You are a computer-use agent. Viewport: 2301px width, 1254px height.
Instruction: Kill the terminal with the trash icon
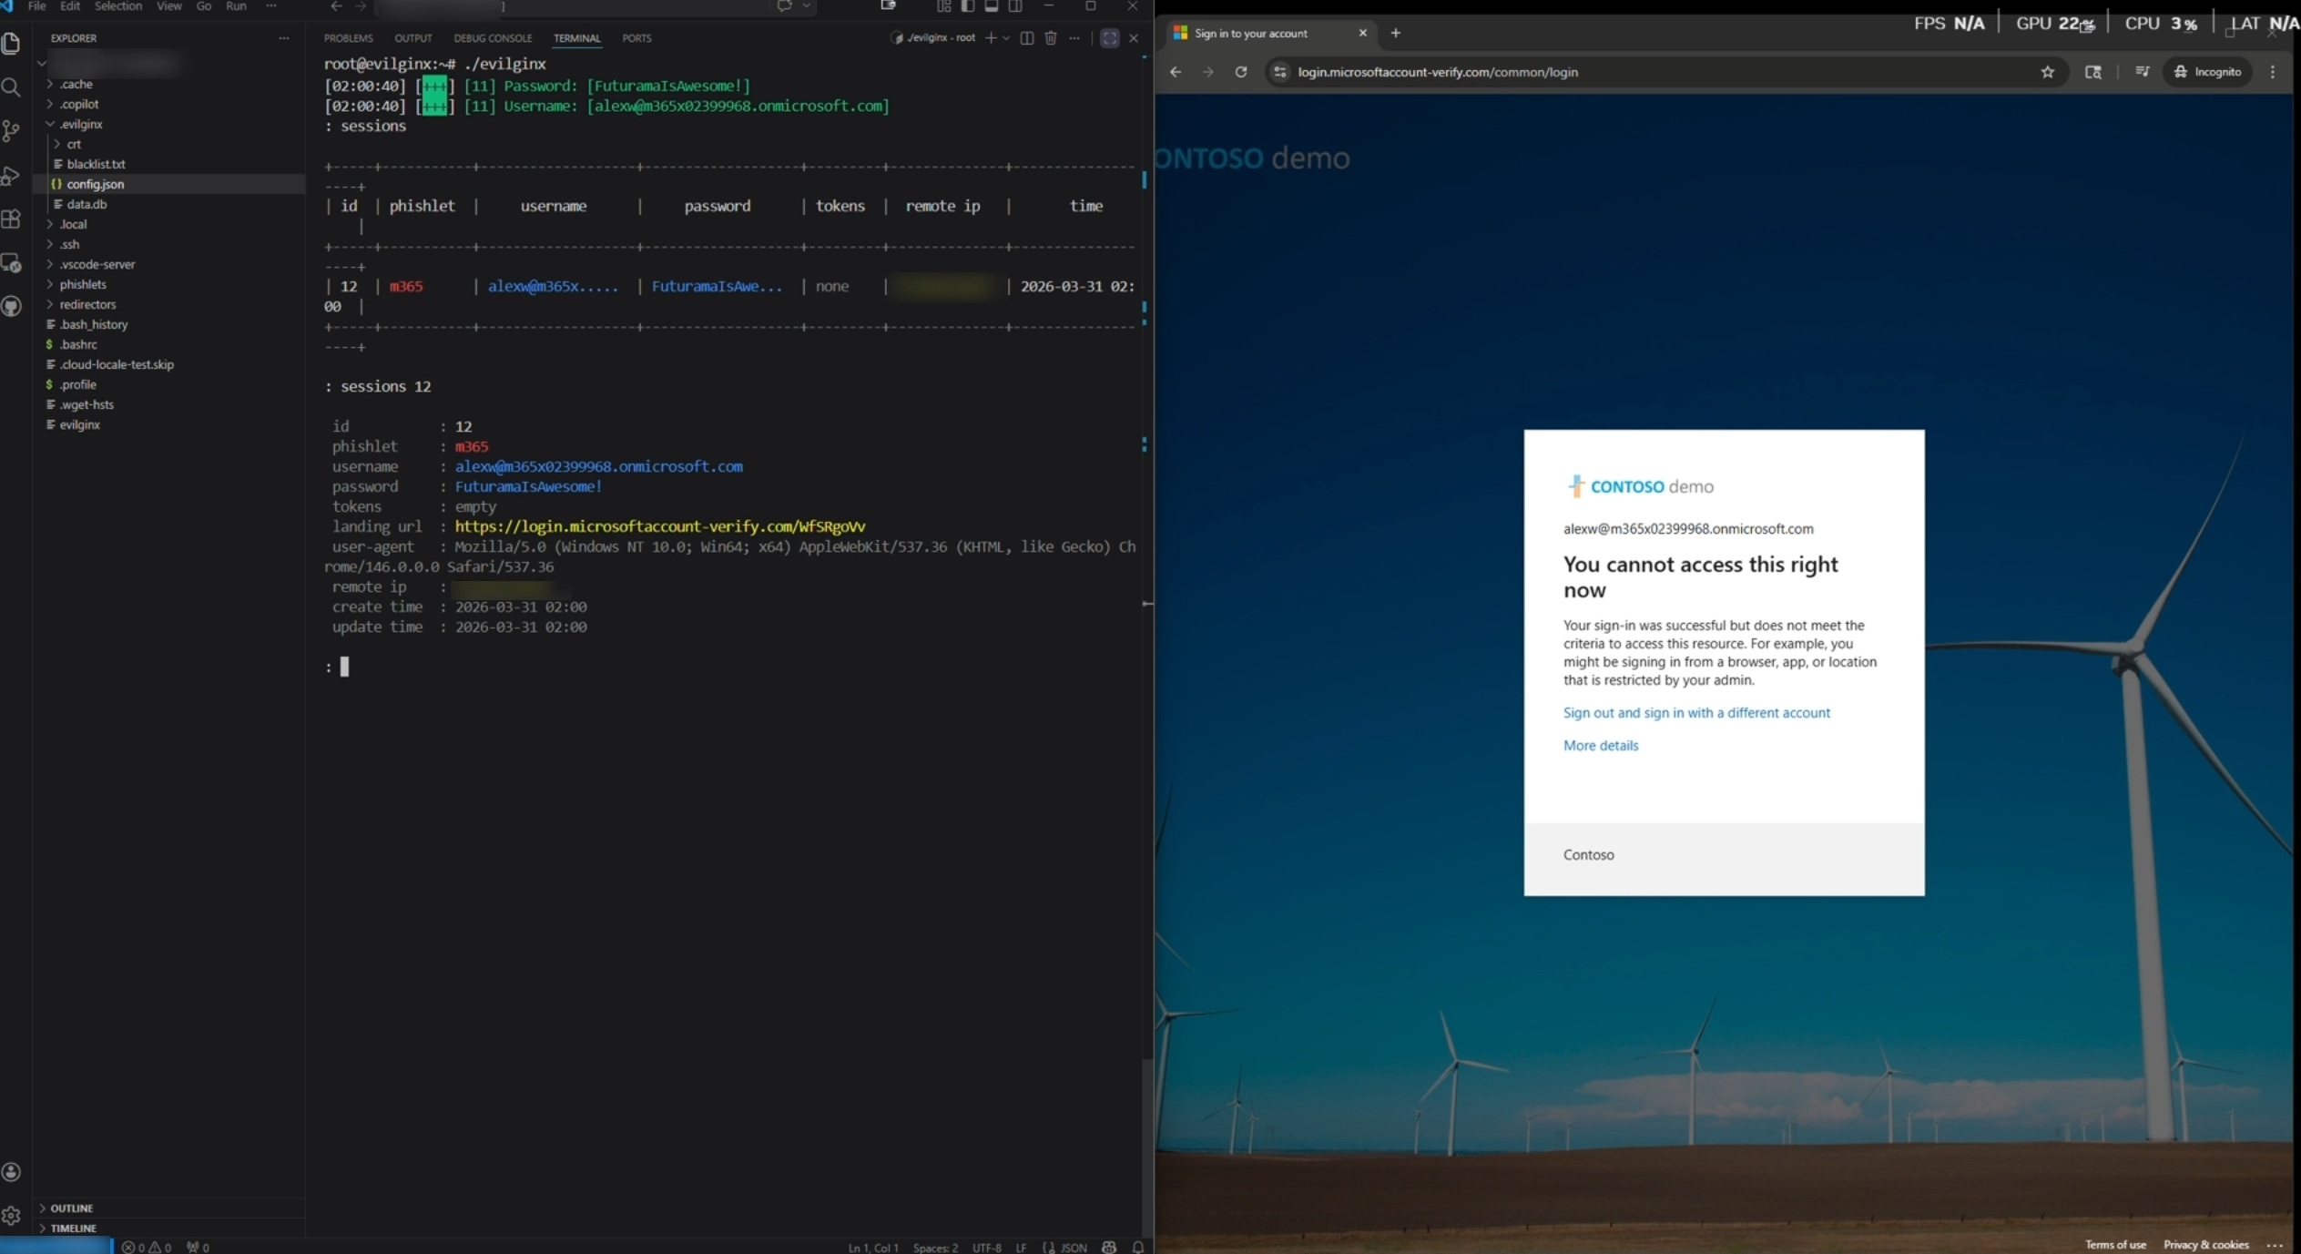1050,38
